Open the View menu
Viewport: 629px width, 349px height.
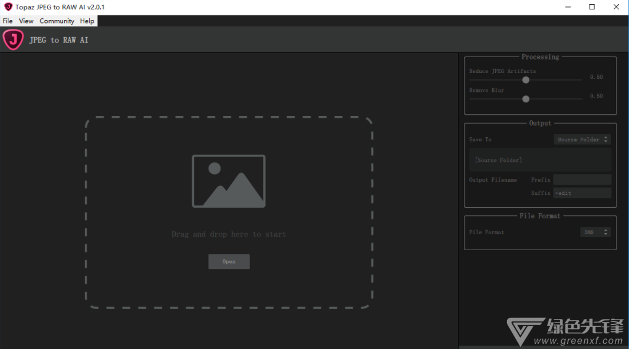(x=26, y=21)
